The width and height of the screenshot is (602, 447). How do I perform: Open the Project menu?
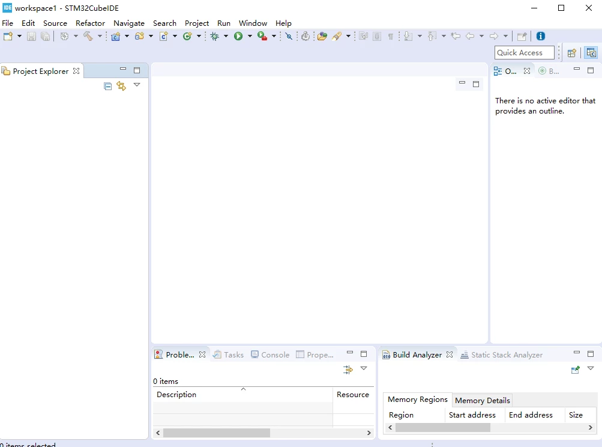click(x=197, y=23)
